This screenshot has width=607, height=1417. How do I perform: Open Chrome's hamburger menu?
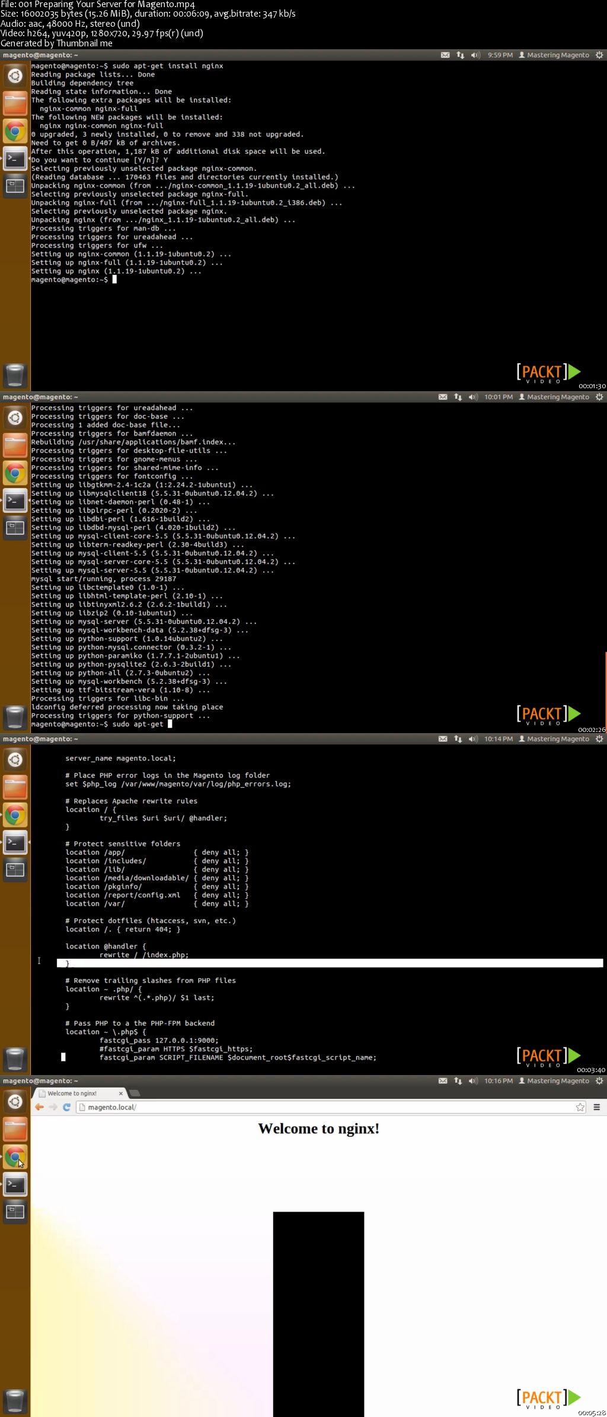pos(597,1107)
